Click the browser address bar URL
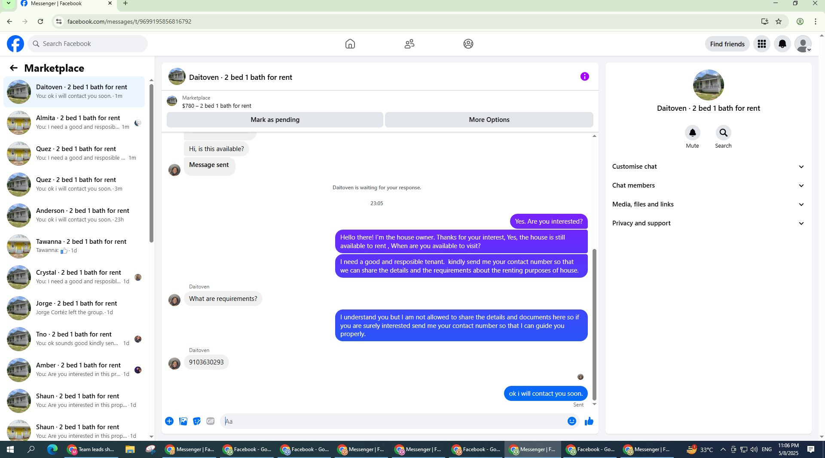Screen dimensions: 825x458 [129, 21]
